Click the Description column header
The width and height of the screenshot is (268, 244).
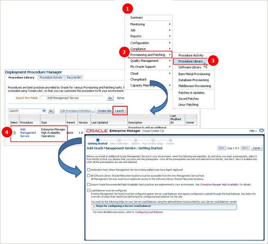(149, 119)
